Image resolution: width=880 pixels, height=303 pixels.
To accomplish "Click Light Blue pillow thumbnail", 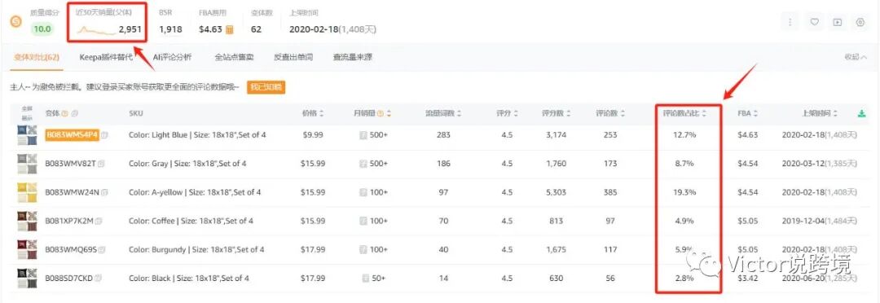I will 27,136.
